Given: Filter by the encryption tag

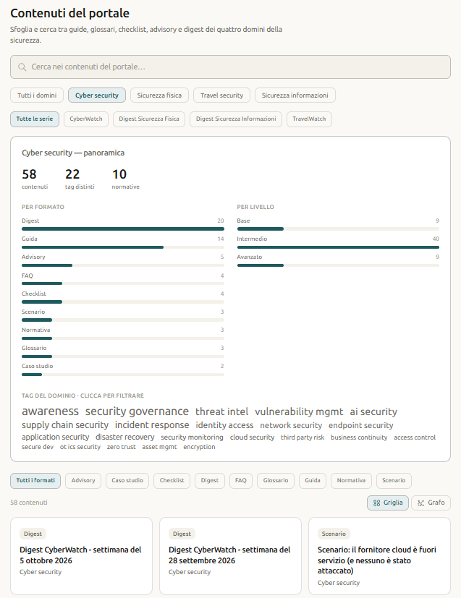Looking at the screenshot, I should coord(199,447).
